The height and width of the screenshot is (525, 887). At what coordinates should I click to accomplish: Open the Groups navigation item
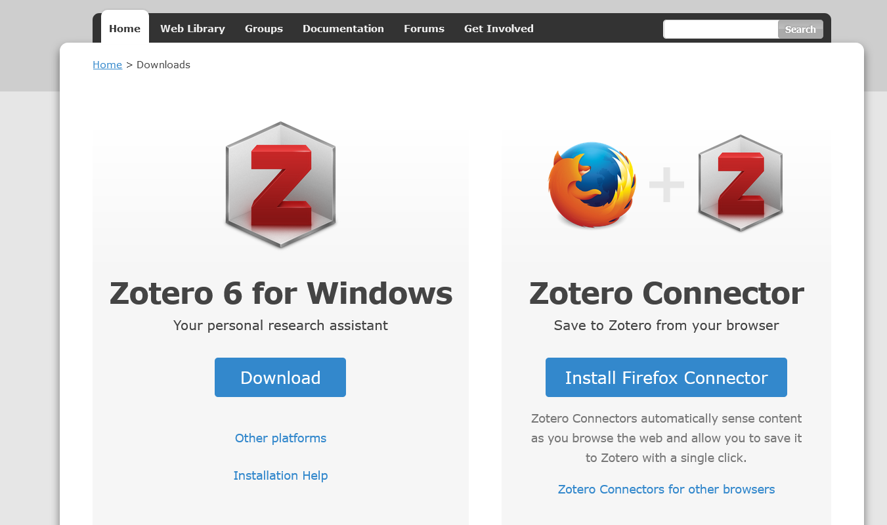[x=264, y=29]
